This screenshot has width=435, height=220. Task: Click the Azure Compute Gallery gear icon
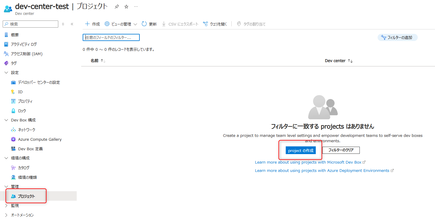(x=13, y=139)
